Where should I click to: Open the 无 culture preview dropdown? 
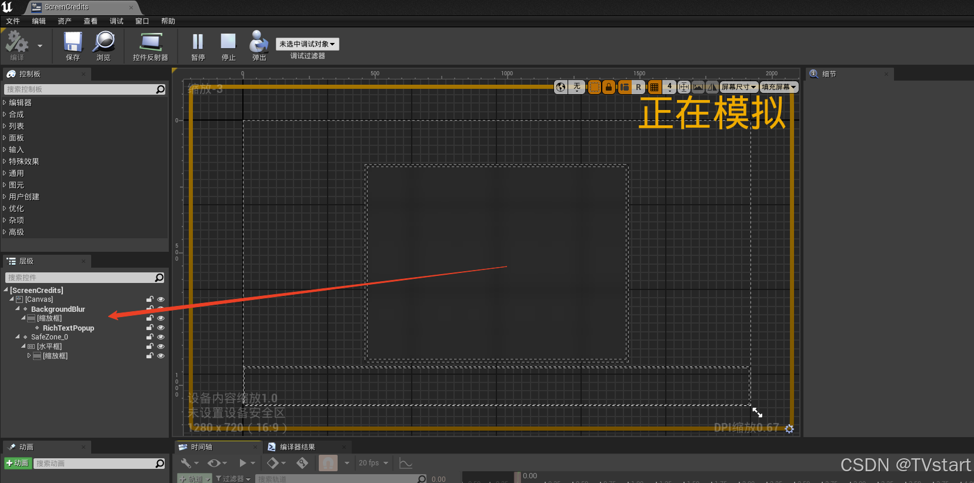577,87
